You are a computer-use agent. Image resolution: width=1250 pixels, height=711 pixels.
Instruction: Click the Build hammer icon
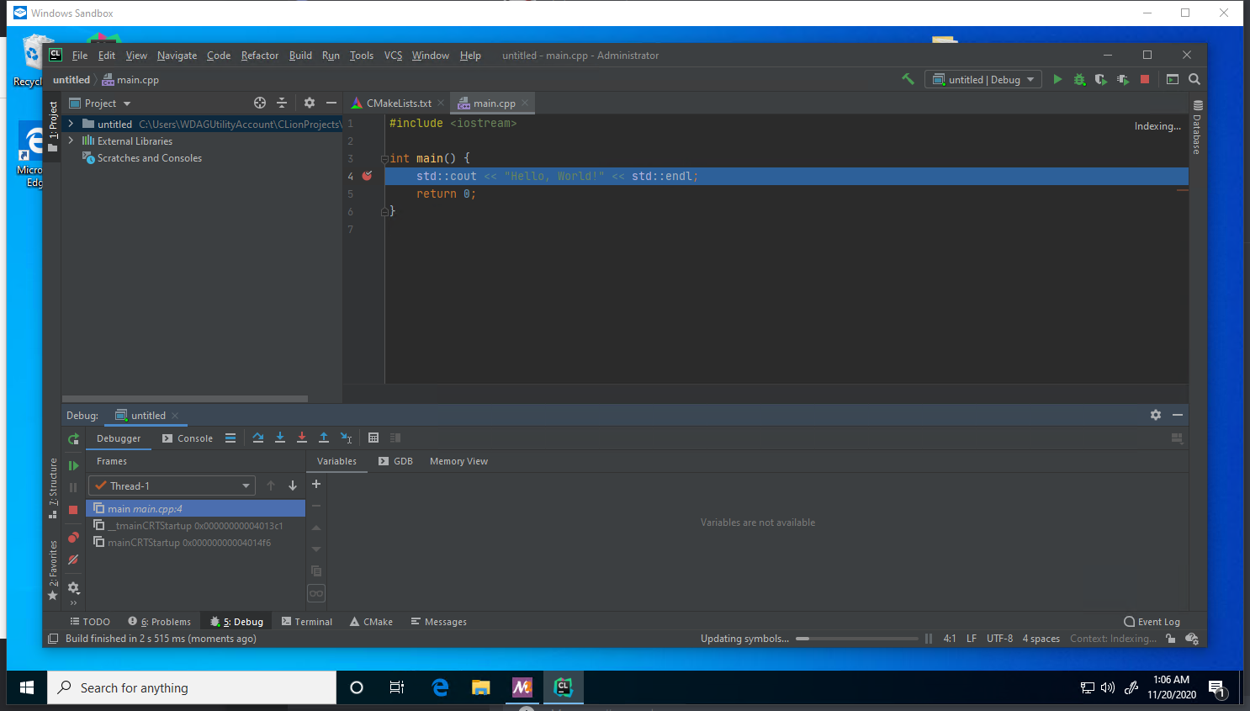pos(908,79)
